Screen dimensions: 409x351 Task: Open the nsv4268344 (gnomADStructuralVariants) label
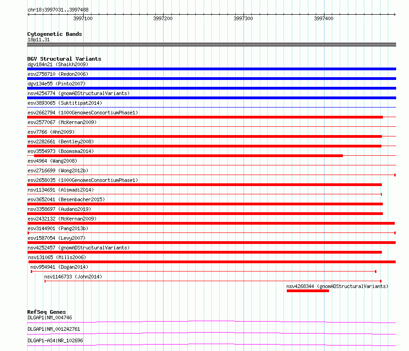(x=337, y=286)
